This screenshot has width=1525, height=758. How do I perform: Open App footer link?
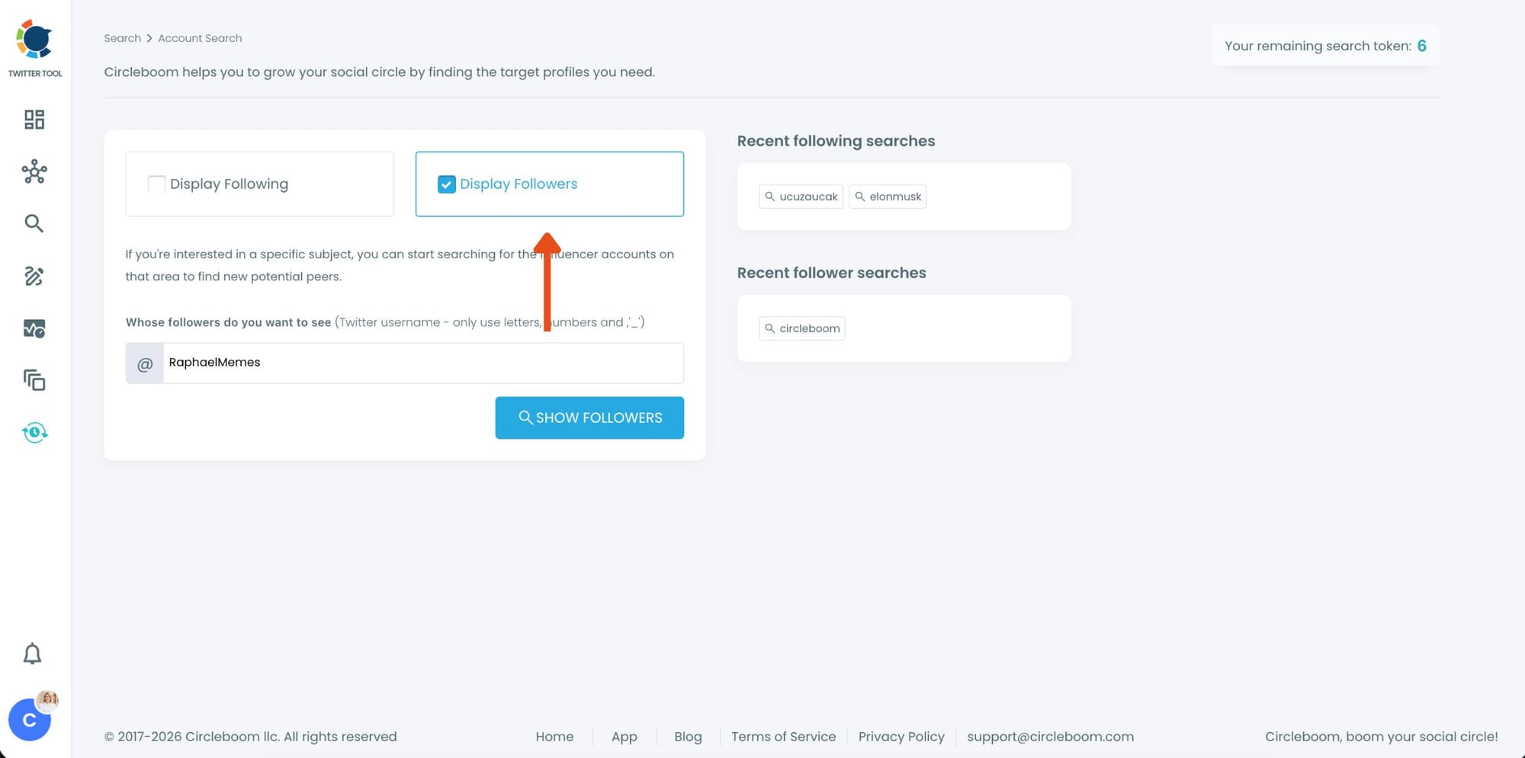[x=624, y=737]
